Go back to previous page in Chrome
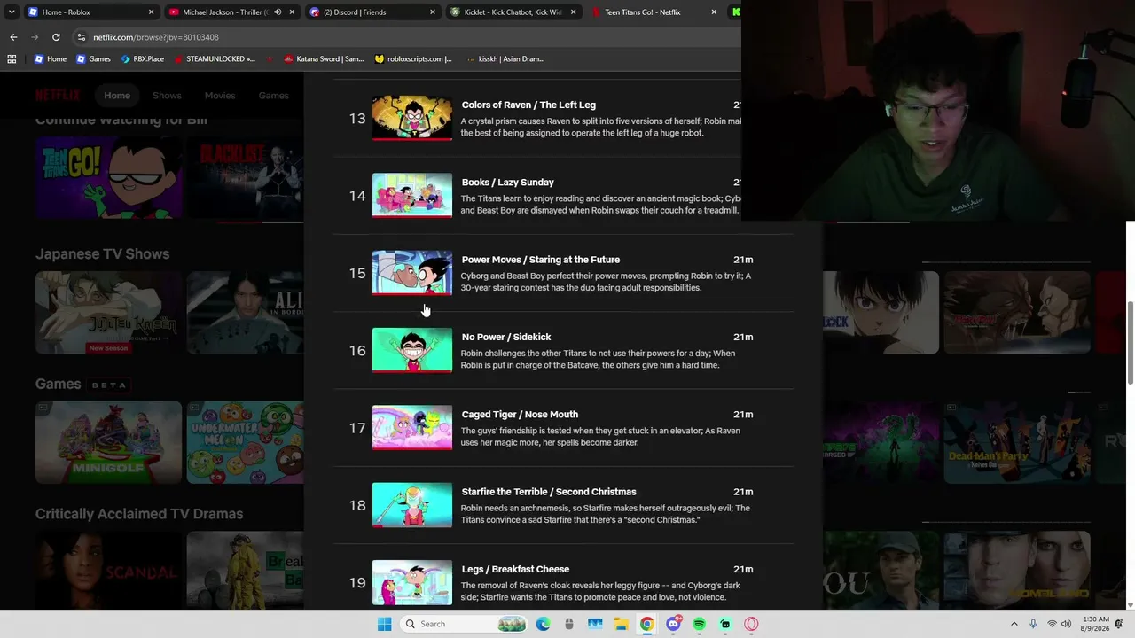Viewport: 1135px width, 638px height. [x=13, y=37]
